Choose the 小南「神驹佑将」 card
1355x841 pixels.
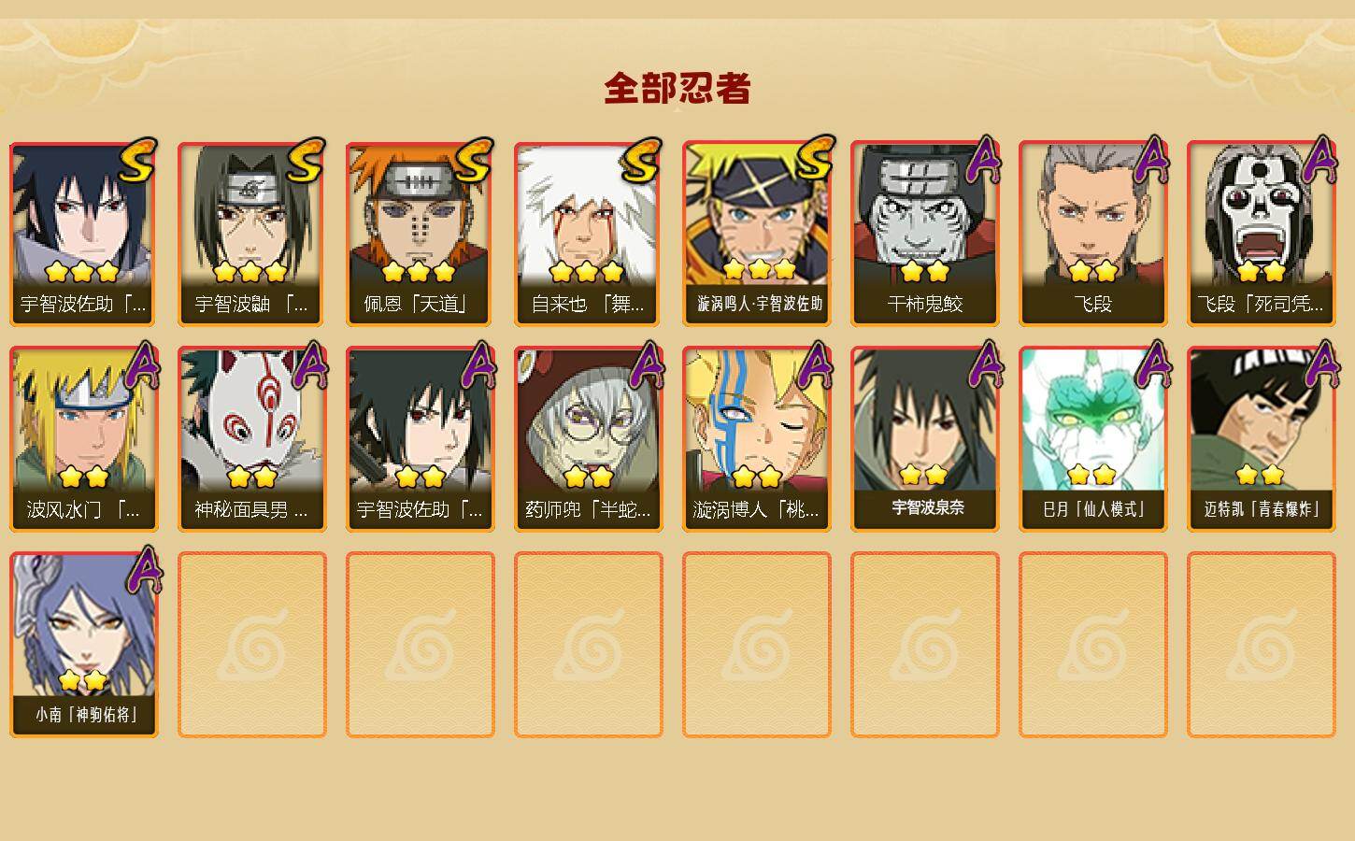tap(83, 645)
